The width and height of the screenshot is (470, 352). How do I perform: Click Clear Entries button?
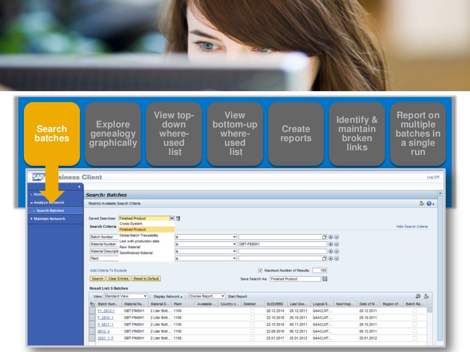[x=118, y=278]
